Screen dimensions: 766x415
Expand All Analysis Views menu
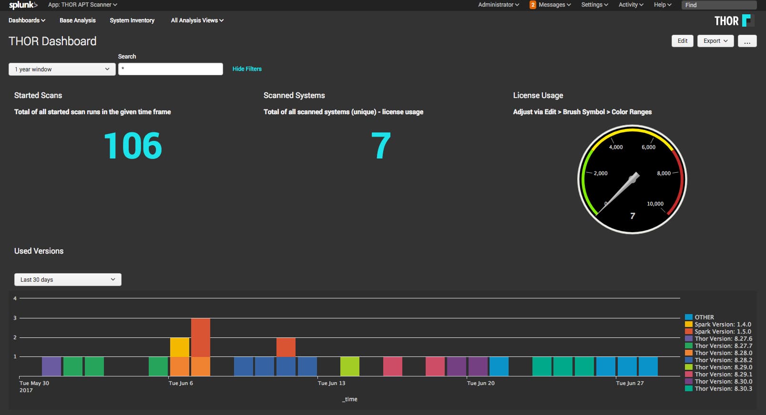tap(197, 20)
